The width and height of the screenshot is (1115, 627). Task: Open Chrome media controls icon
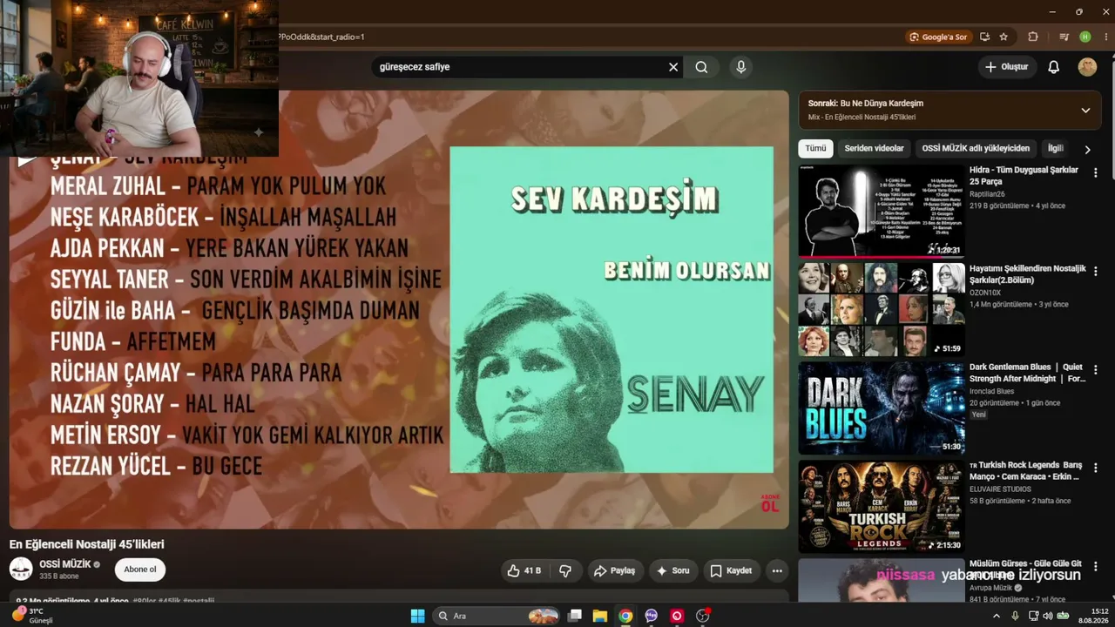tap(1064, 37)
